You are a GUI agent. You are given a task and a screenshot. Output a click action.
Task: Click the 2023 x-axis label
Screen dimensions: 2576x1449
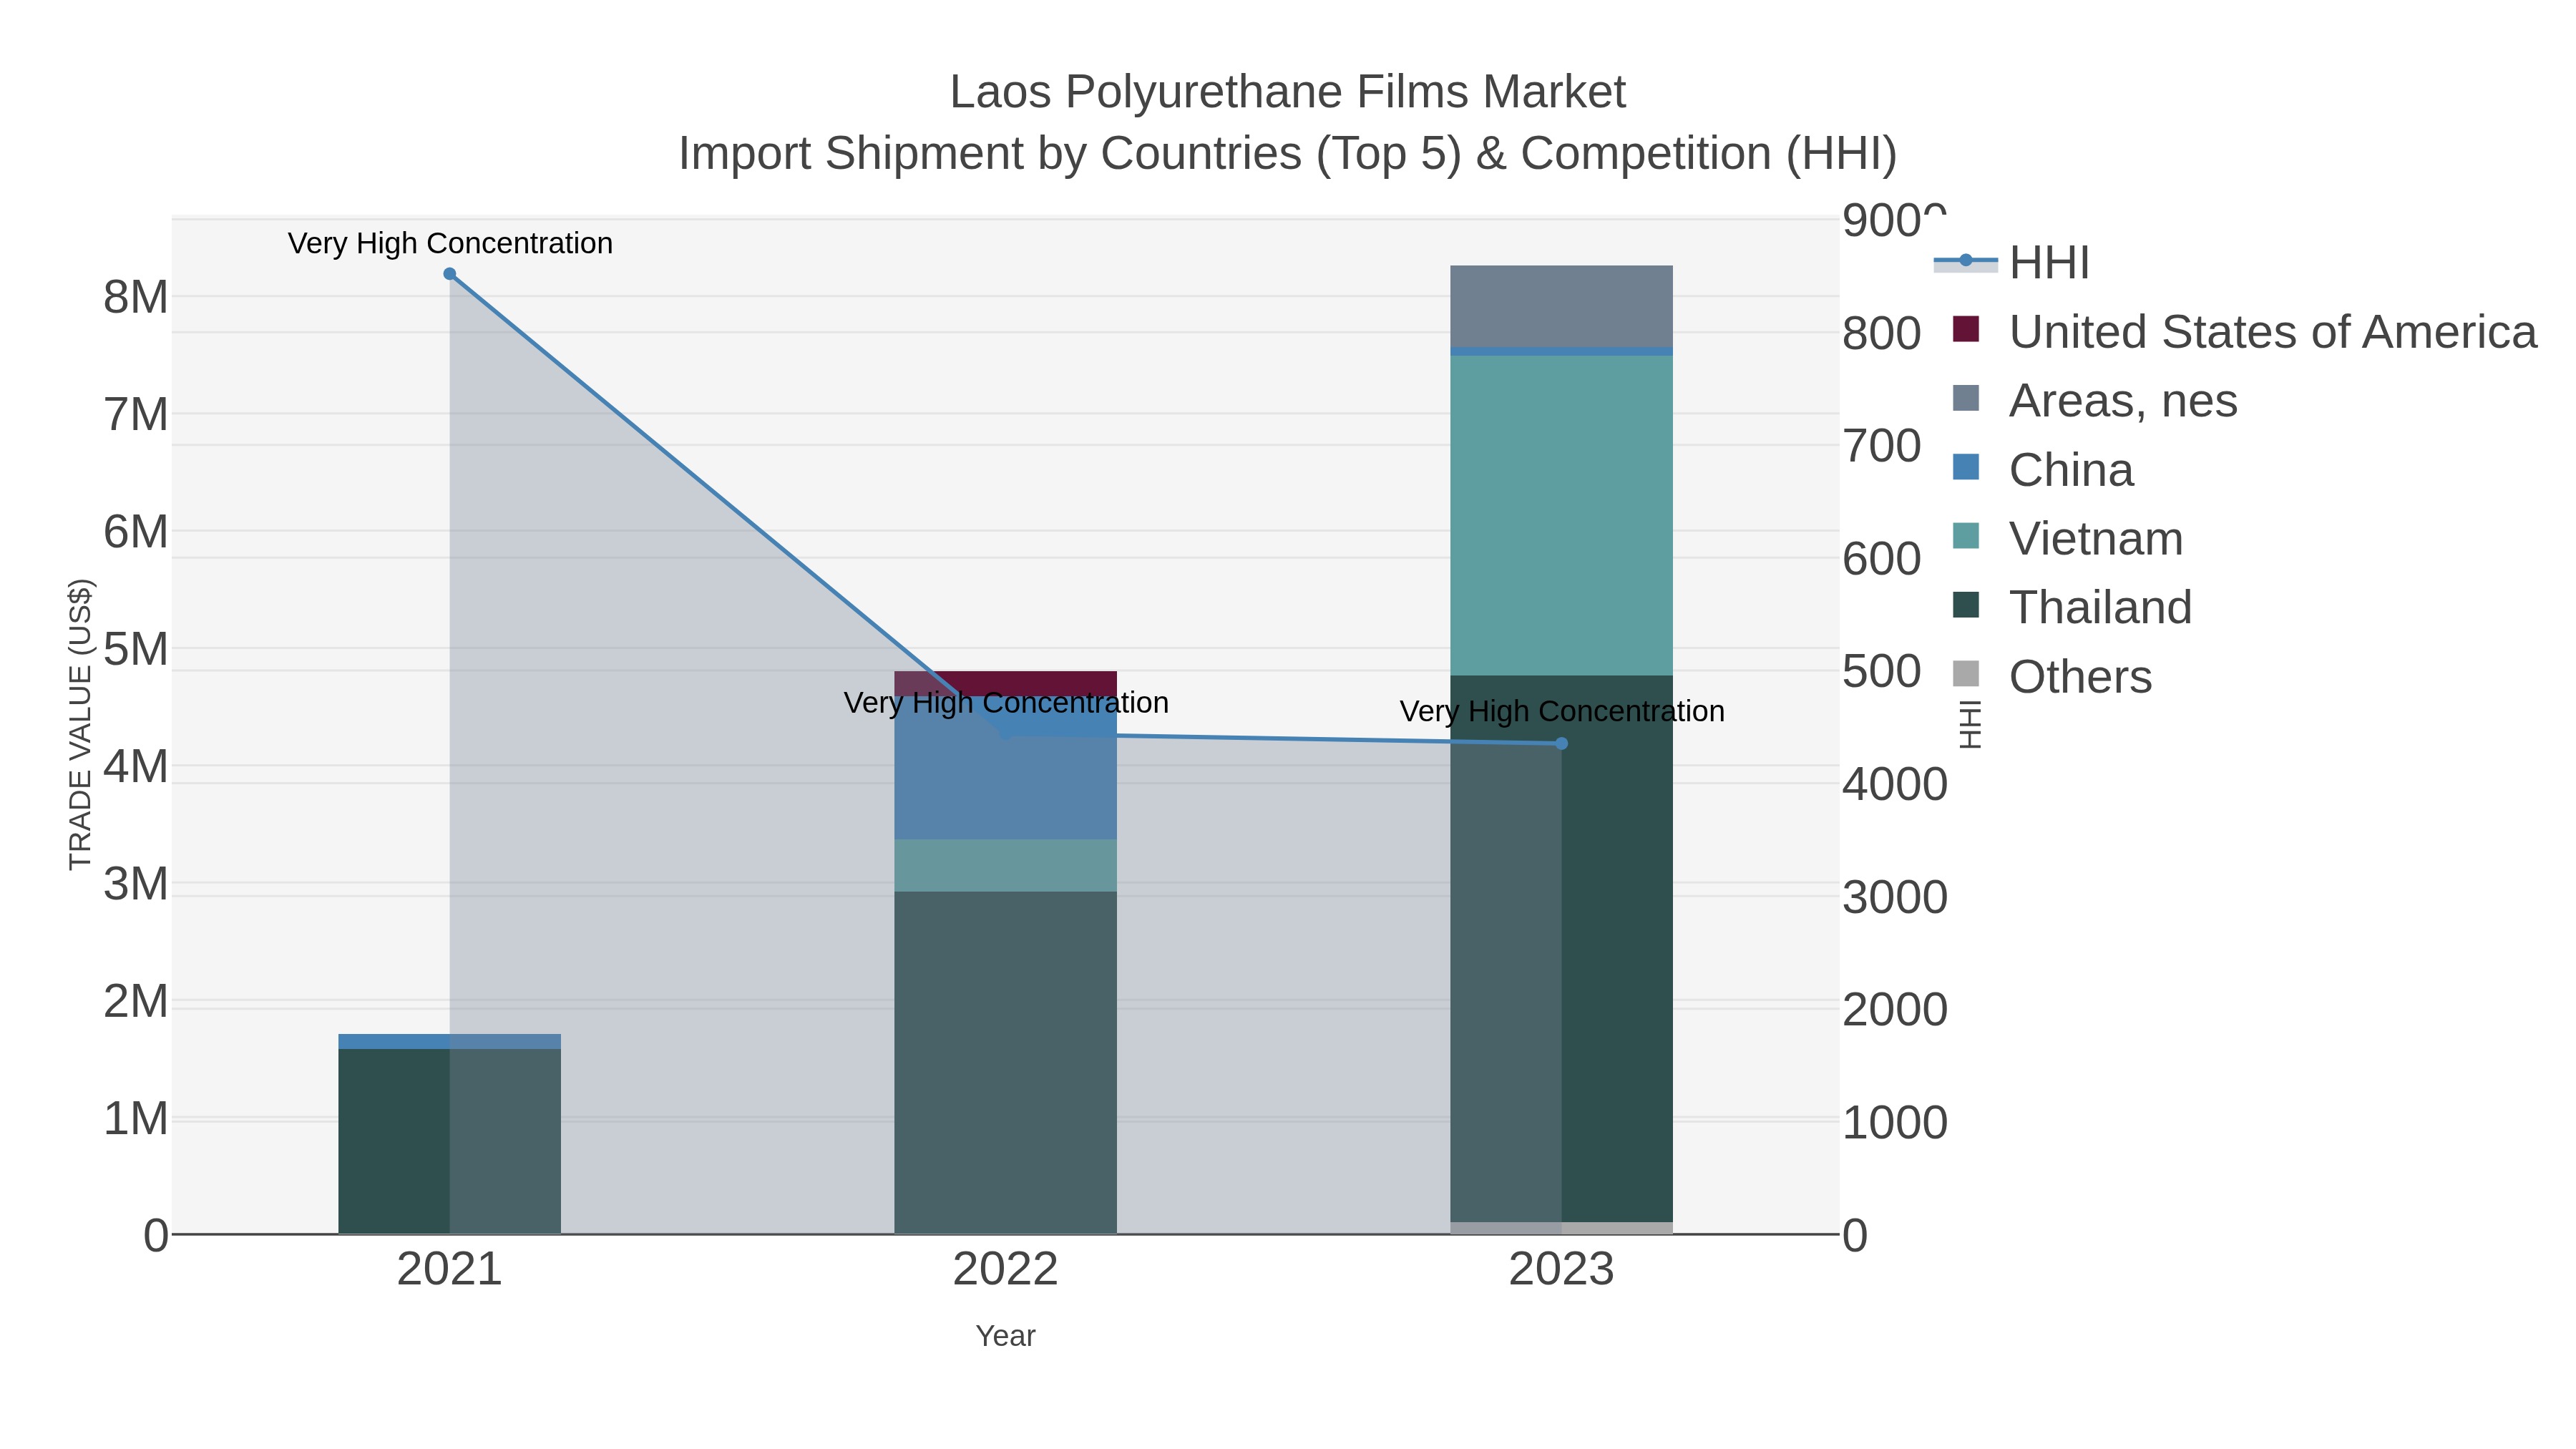tap(1562, 1270)
